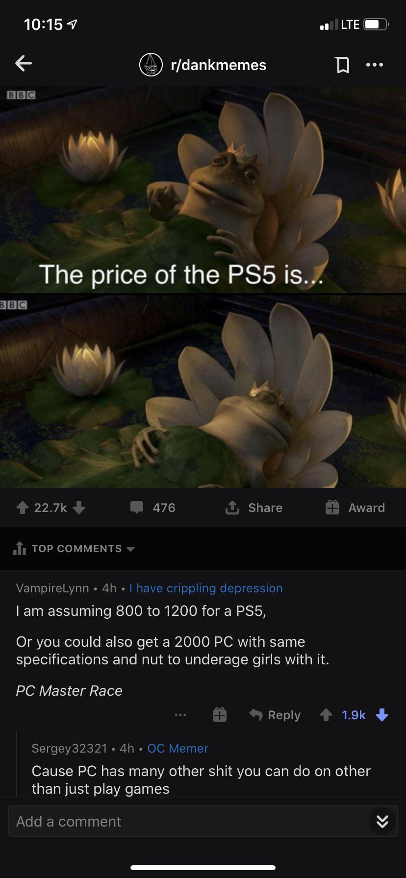
Task: Expand the Top Comments sort dropdown
Action: tap(74, 549)
